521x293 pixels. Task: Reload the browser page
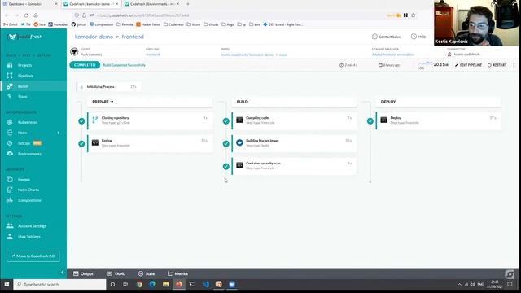(x=26, y=15)
